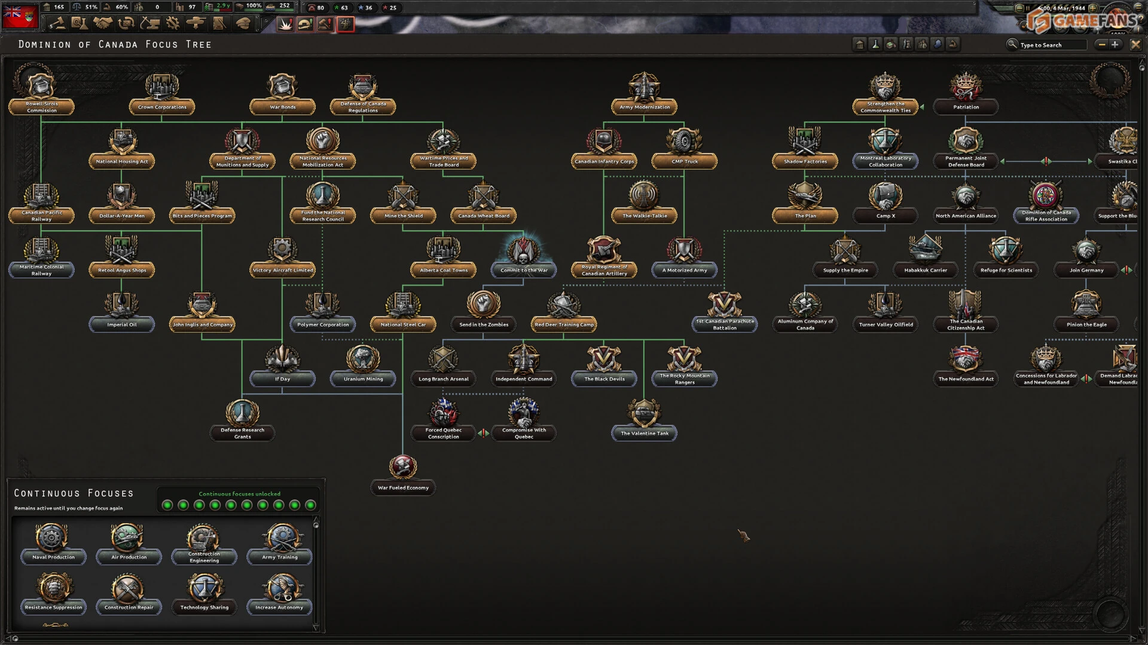The width and height of the screenshot is (1148, 645).
Task: Zoom in focus tree with plus button
Action: pos(1115,44)
